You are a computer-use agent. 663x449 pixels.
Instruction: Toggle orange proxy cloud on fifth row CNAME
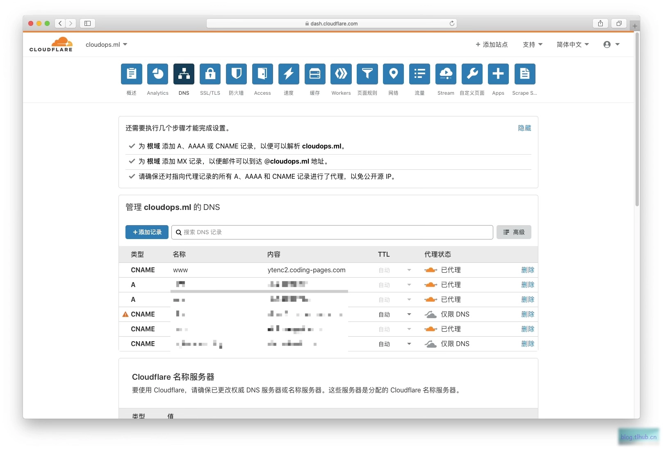(x=431, y=329)
